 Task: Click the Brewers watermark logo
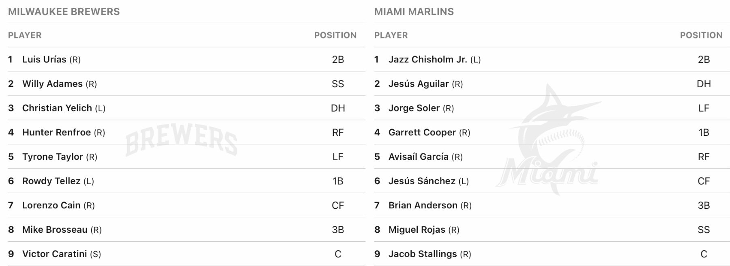tap(181, 140)
